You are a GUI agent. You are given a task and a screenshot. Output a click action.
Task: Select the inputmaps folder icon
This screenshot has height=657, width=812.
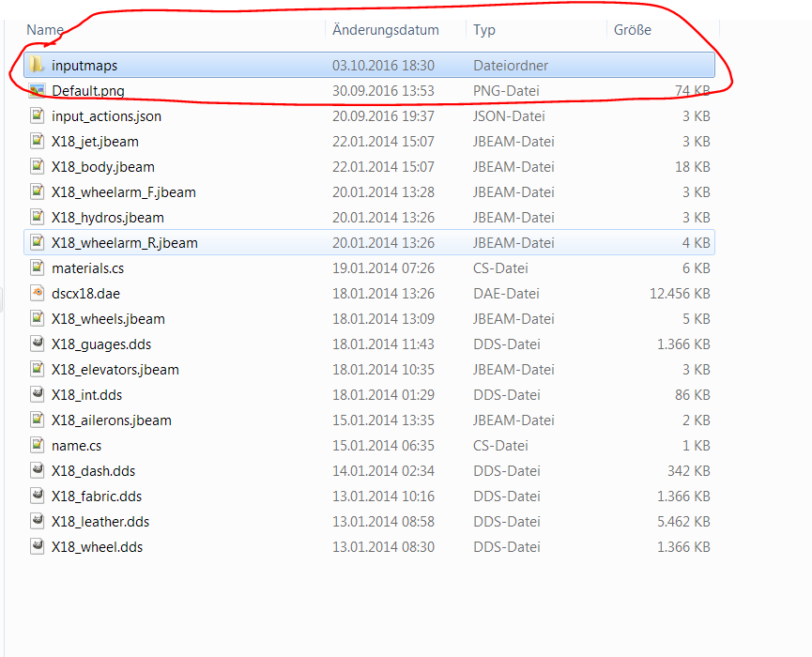coord(37,65)
